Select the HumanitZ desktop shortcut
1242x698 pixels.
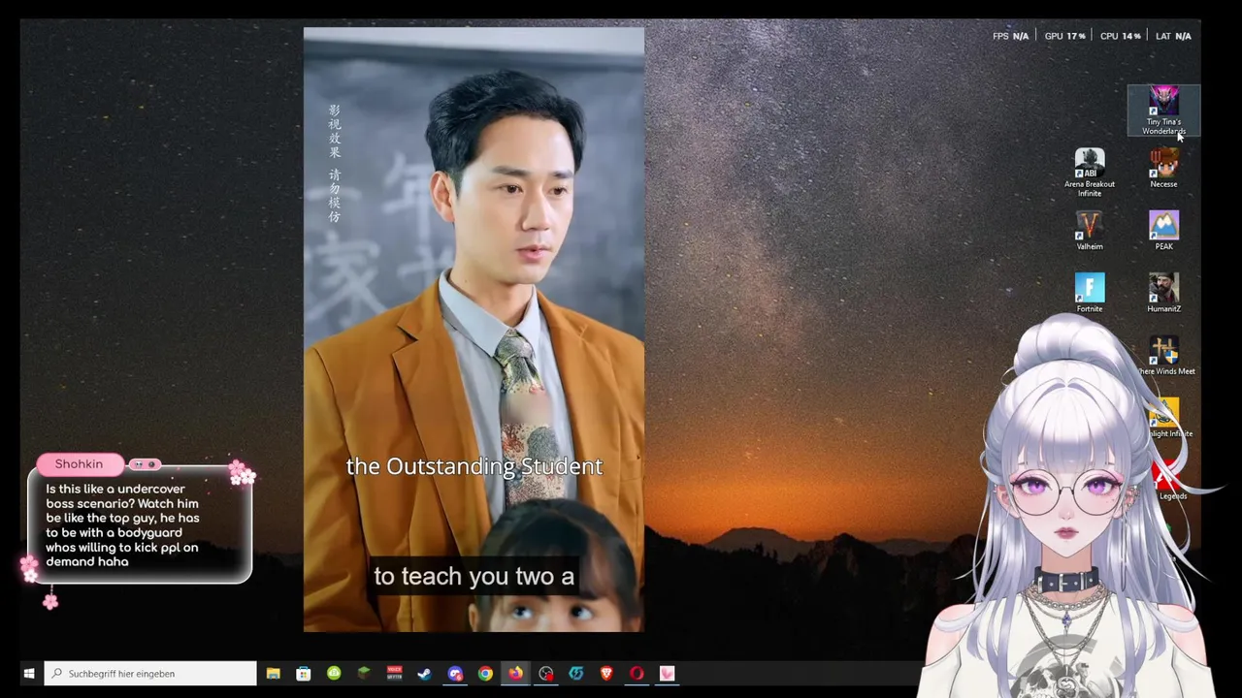1163,293
